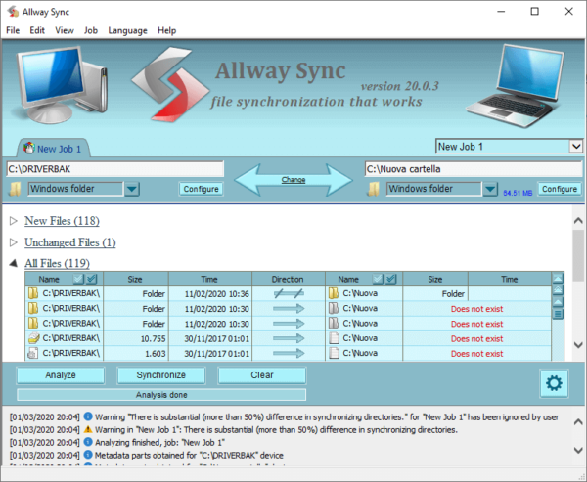This screenshot has height=482, width=587.
Task: Click the Analyze button
Action: tap(61, 375)
